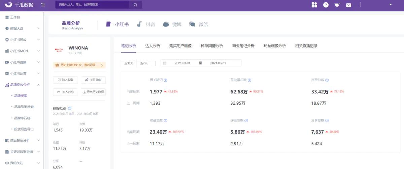Click help icon beside 评论总数

246,120
